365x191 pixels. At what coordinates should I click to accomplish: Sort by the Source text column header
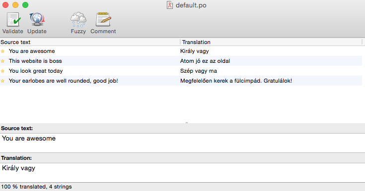pyautogui.click(x=90, y=42)
